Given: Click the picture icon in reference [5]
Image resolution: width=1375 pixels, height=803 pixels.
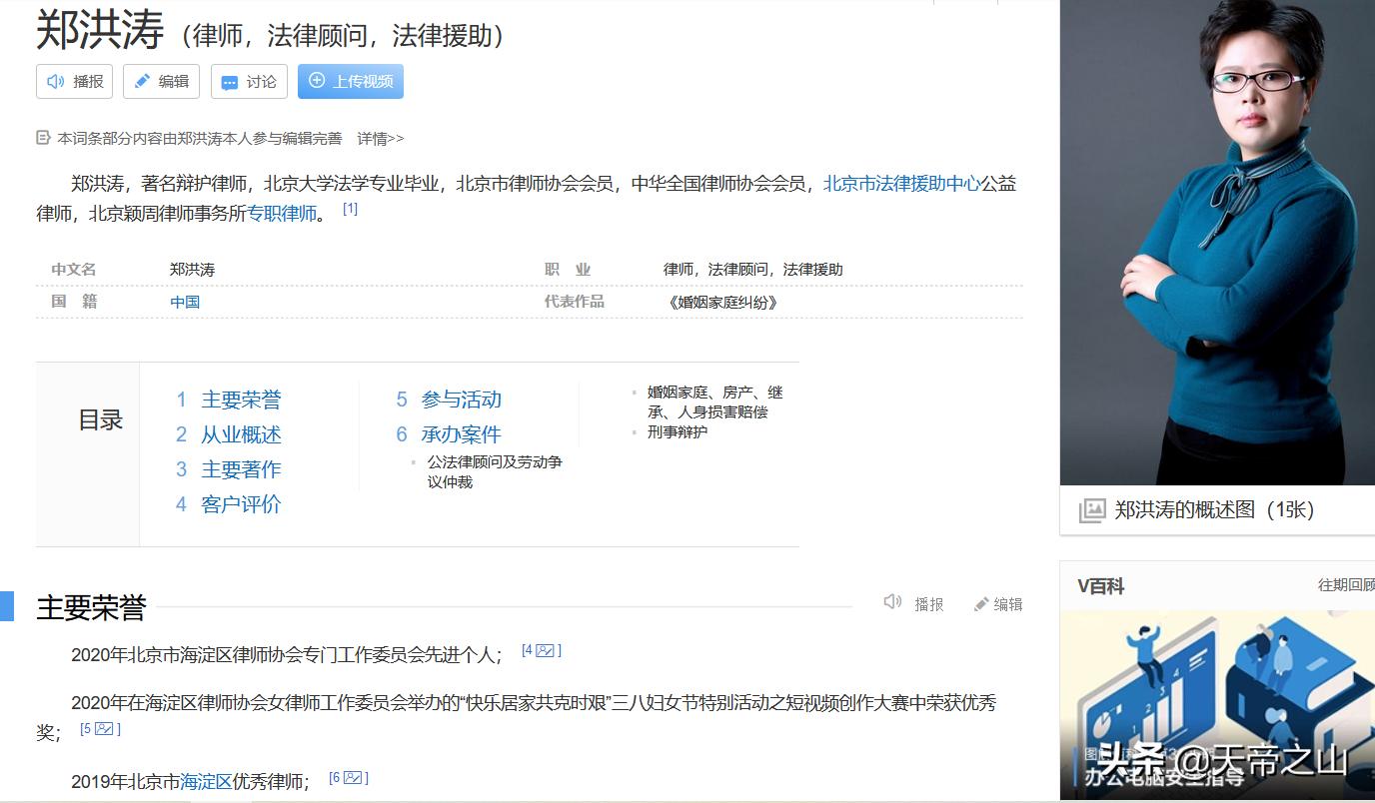Looking at the screenshot, I should [105, 729].
